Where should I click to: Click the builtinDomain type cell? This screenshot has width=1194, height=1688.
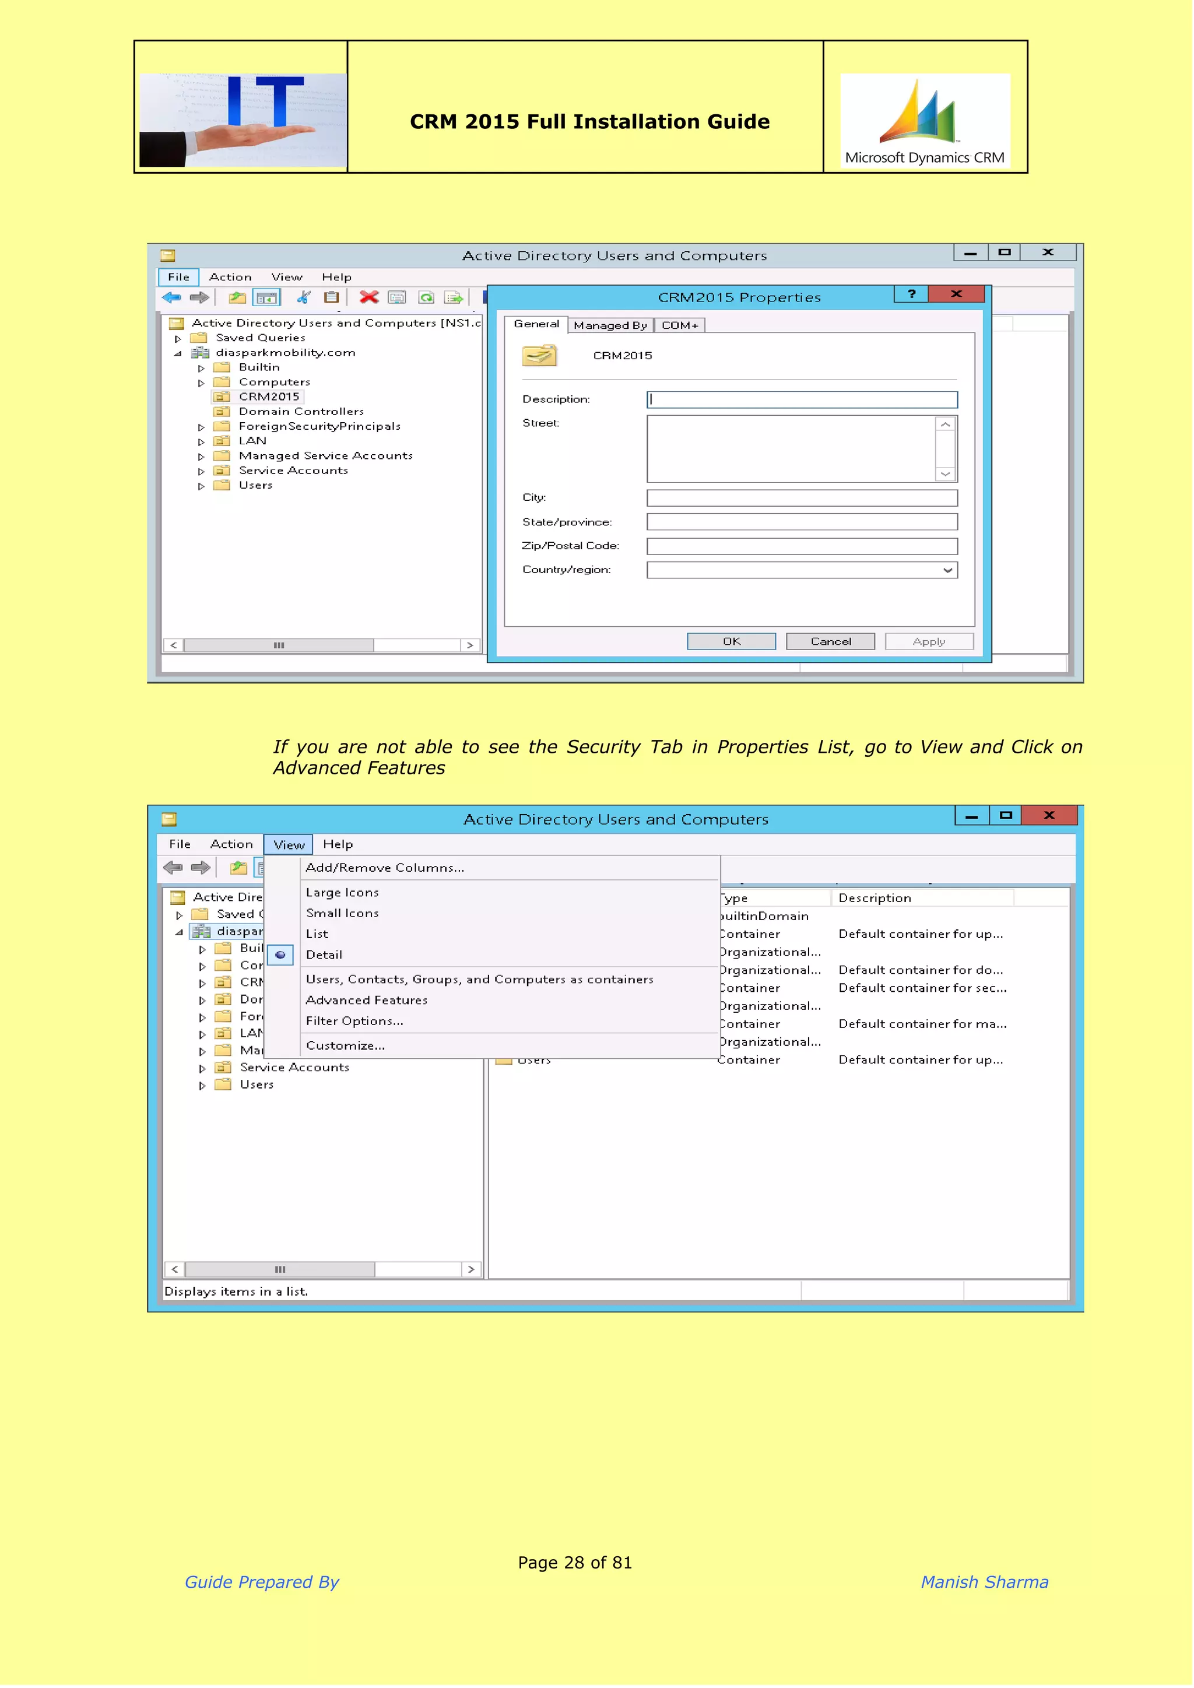(765, 918)
